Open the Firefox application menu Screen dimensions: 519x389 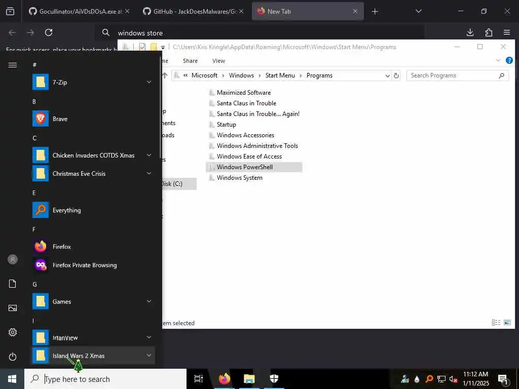pyautogui.click(x=507, y=32)
